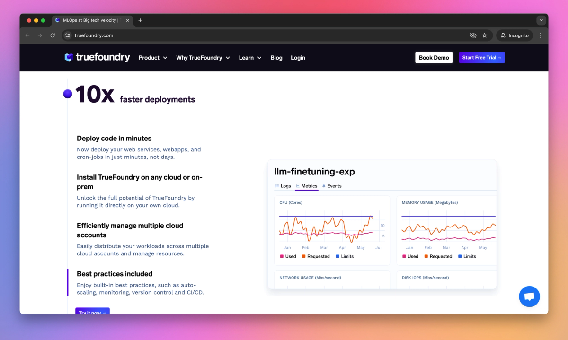Viewport: 568px width, 340px height.
Task: Click CPU chart Limits legend swatch
Action: pyautogui.click(x=337, y=256)
